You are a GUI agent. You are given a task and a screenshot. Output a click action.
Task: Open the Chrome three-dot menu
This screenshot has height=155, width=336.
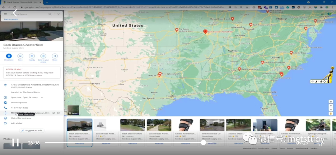[332, 7]
